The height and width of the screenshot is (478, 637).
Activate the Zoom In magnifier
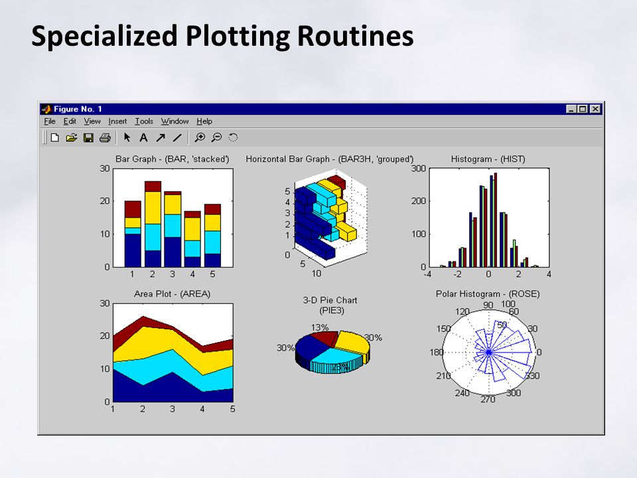200,138
